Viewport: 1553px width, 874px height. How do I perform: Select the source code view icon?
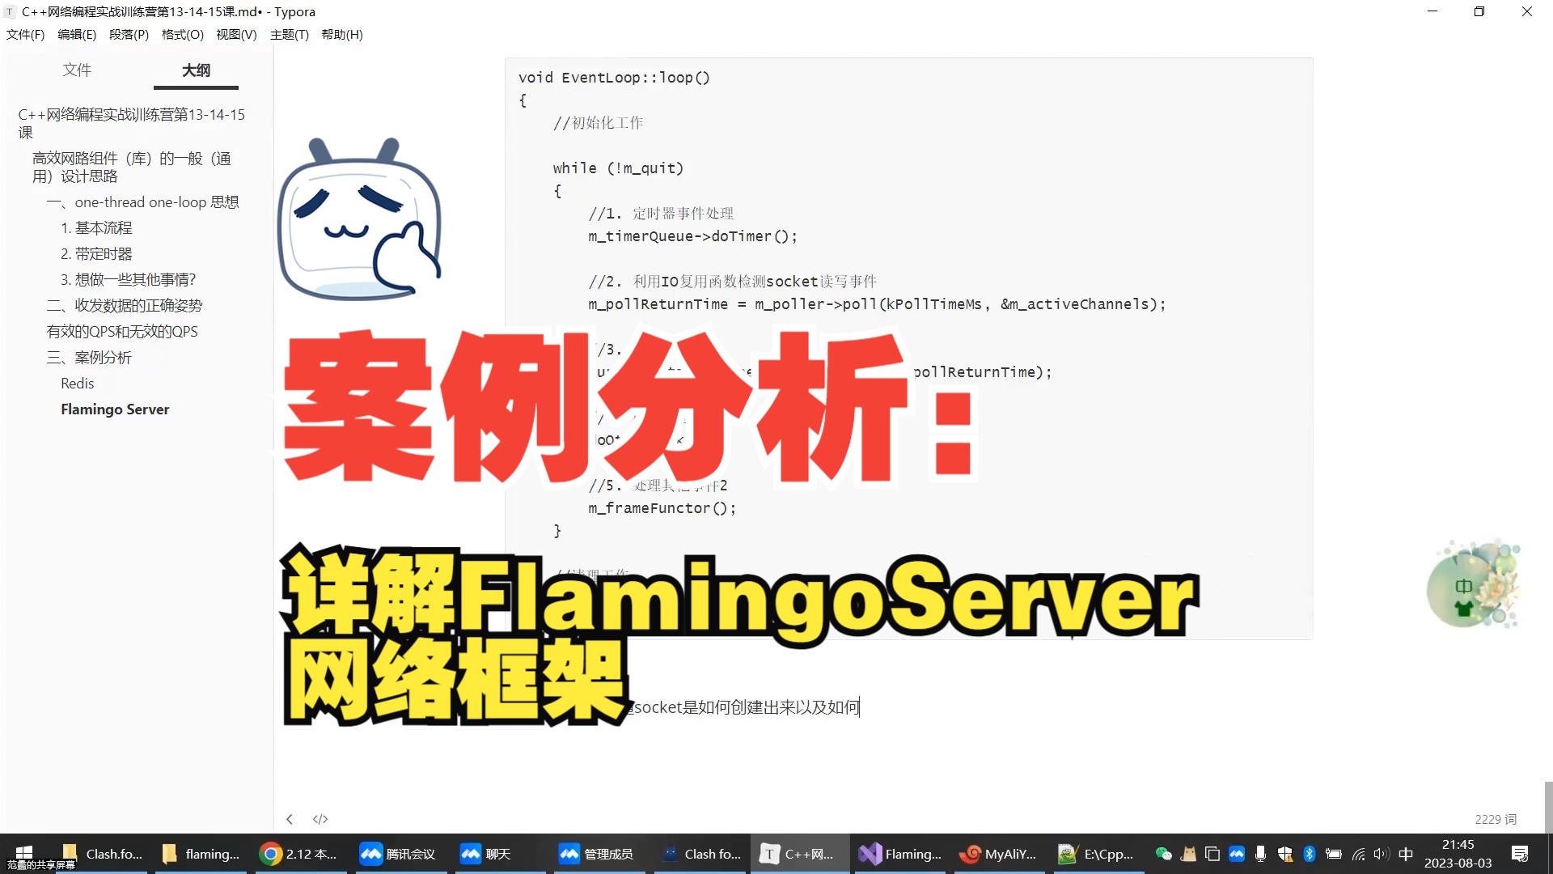[320, 818]
